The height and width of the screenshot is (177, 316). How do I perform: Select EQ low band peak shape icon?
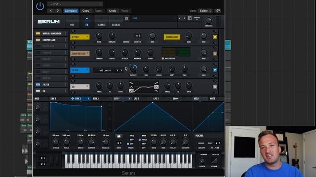pos(131,87)
